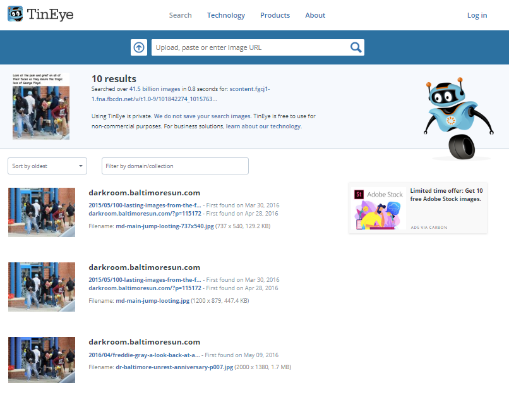Click darkroom.baltimoresun.com heading of 1200 x 879 result
This screenshot has height=397, width=509.
pos(144,267)
